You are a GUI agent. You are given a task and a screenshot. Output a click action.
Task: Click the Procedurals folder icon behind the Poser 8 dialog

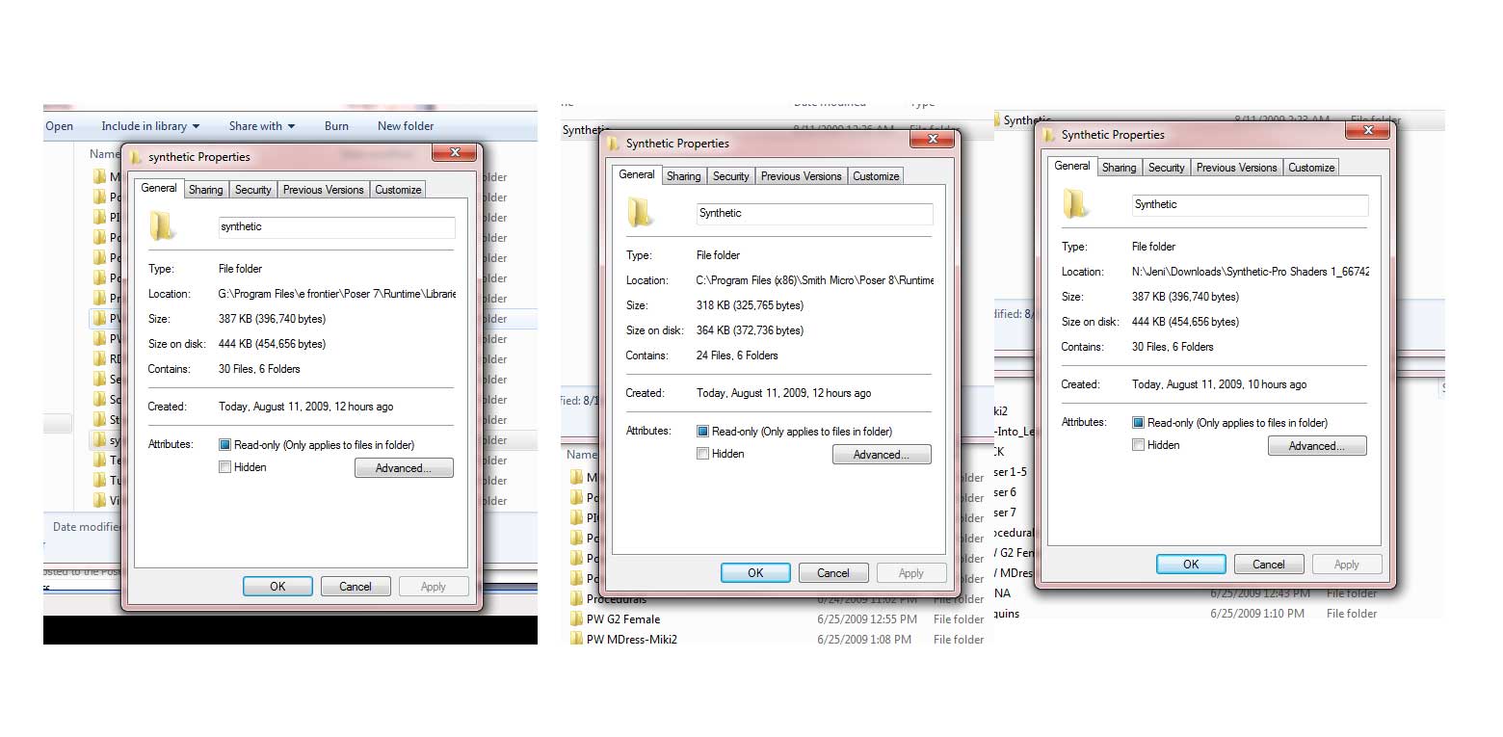(x=576, y=598)
